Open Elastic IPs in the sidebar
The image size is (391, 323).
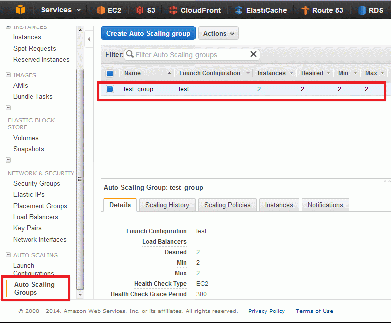pyautogui.click(x=29, y=194)
